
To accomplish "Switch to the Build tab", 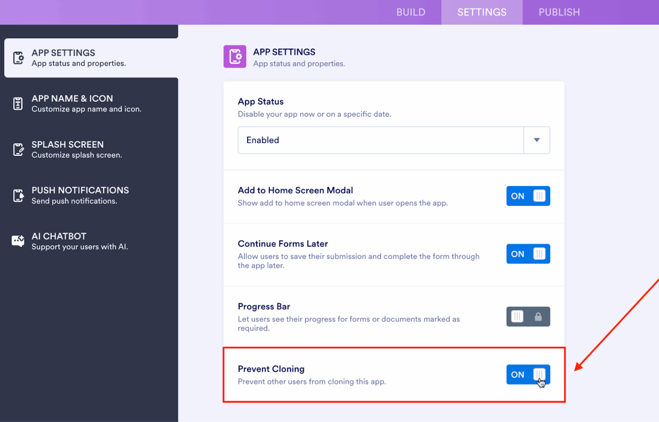I will pyautogui.click(x=411, y=12).
